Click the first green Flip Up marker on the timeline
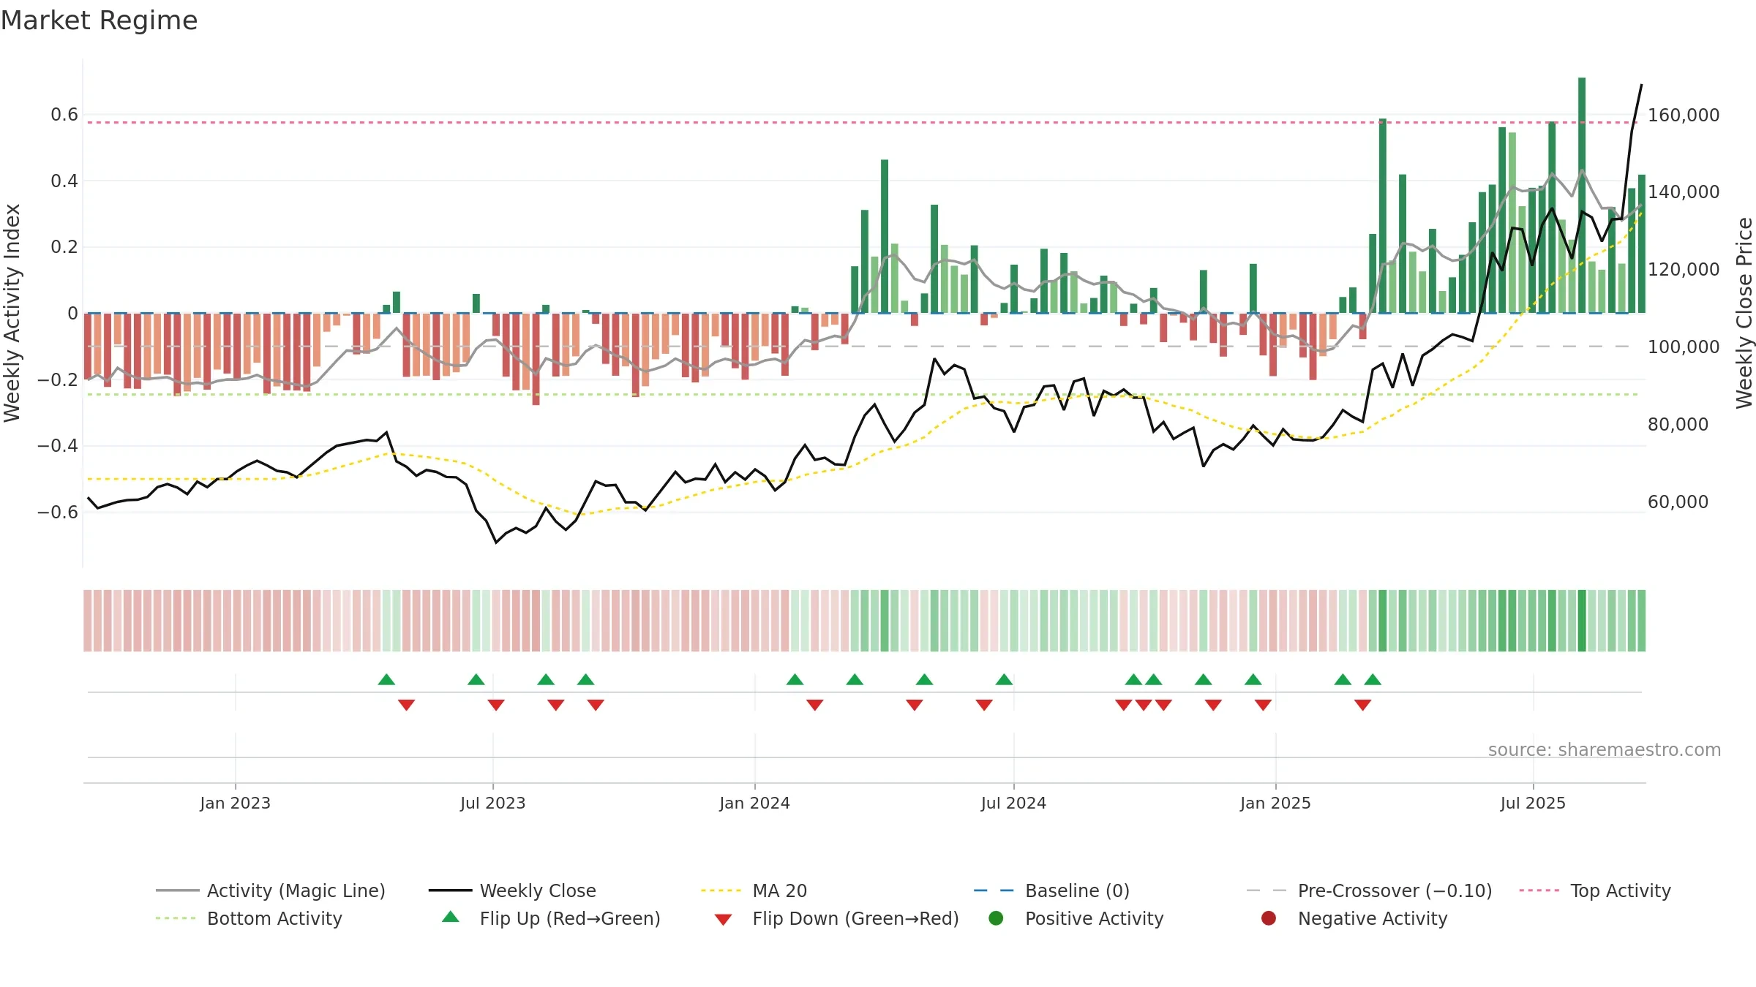 point(386,680)
